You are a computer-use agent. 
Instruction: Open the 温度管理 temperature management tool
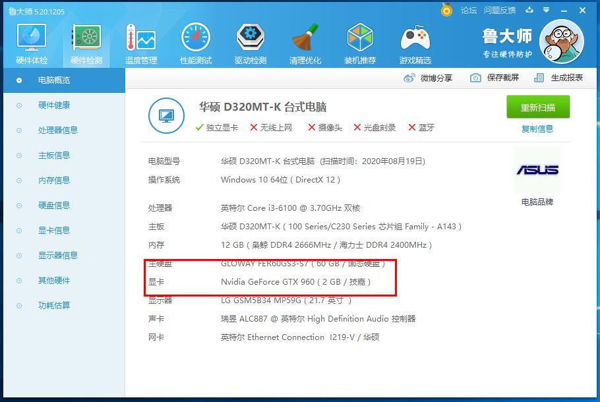point(140,43)
